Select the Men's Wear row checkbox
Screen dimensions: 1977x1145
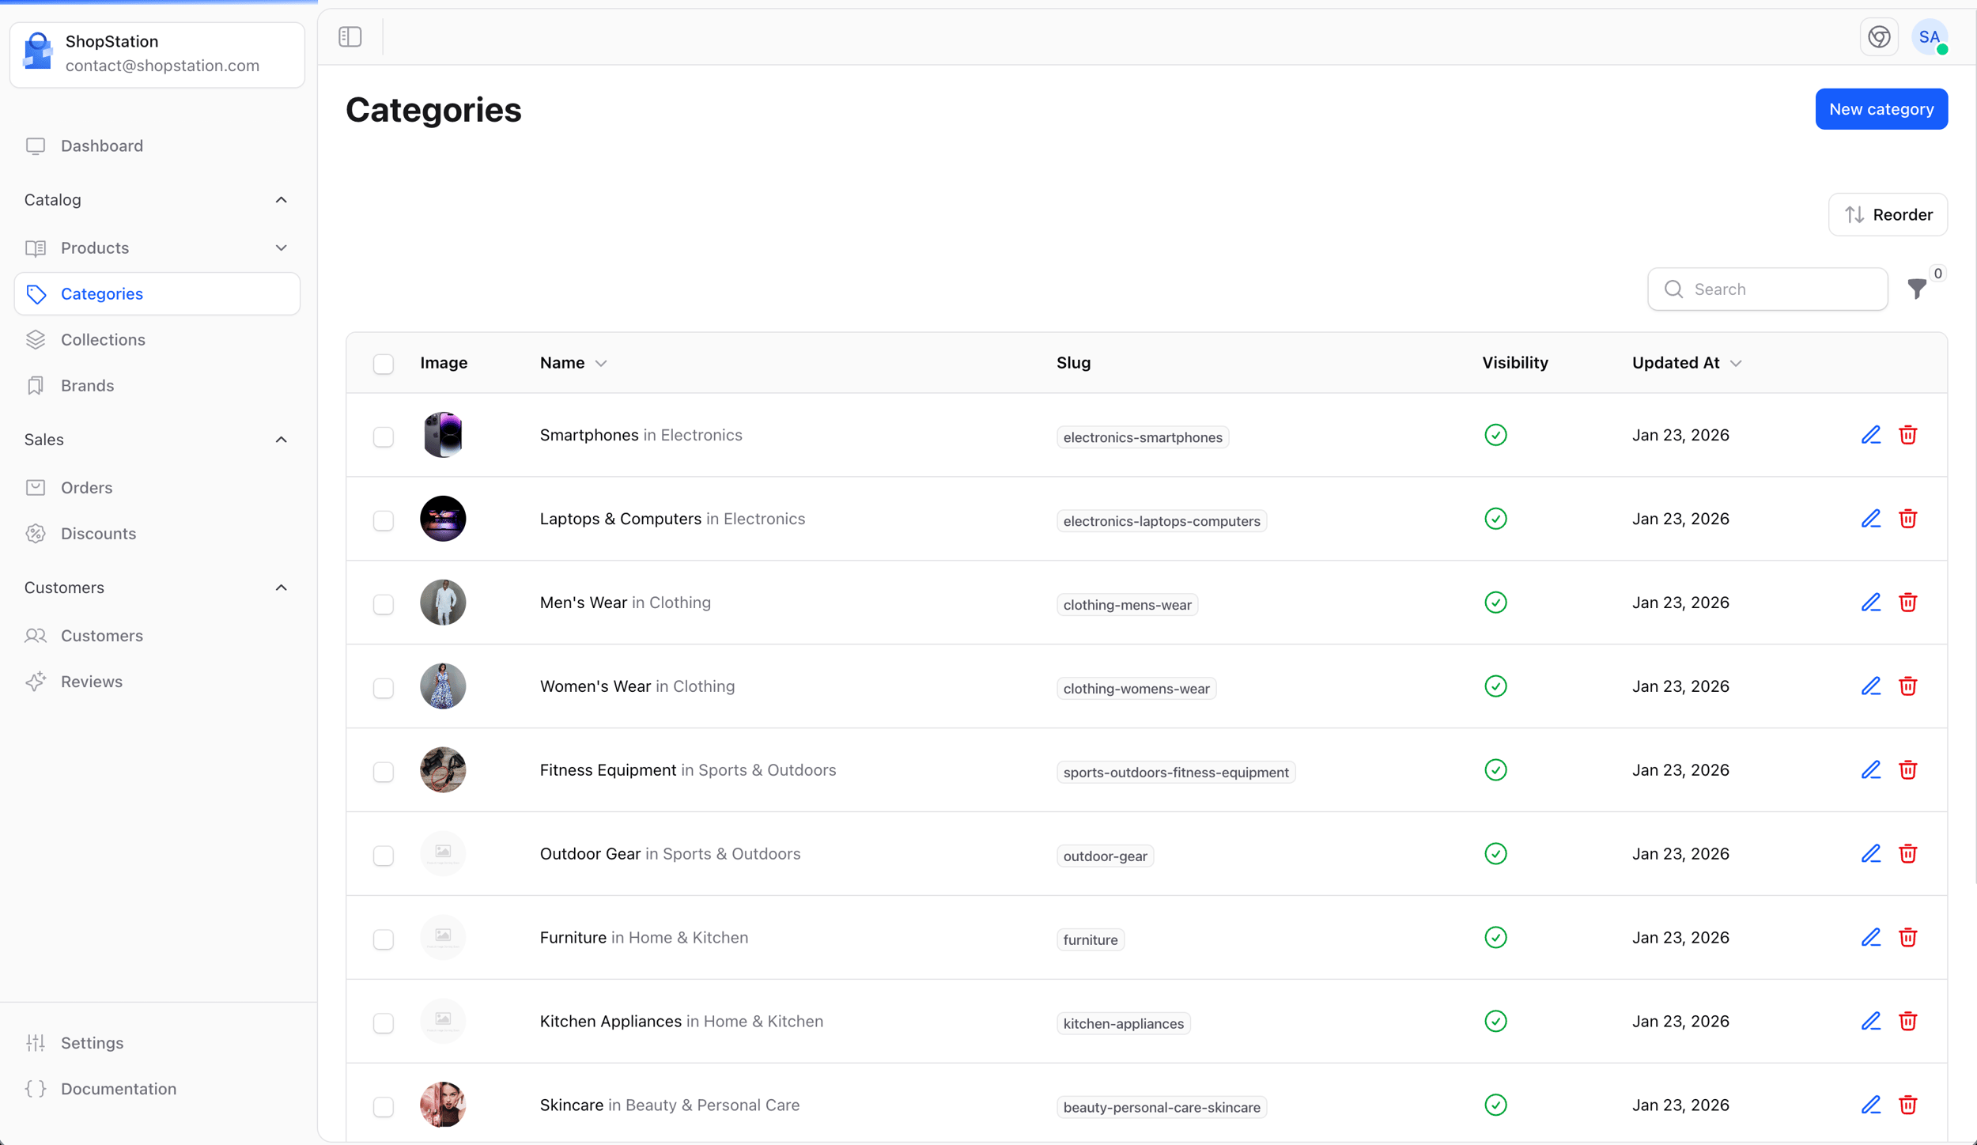click(x=384, y=605)
